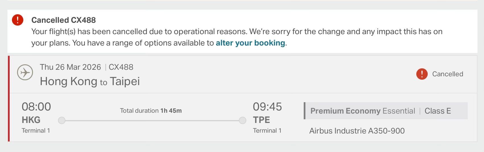484x152 pixels.
Task: Click the Premium Economy Essential fare label
Action: pyautogui.click(x=363, y=111)
